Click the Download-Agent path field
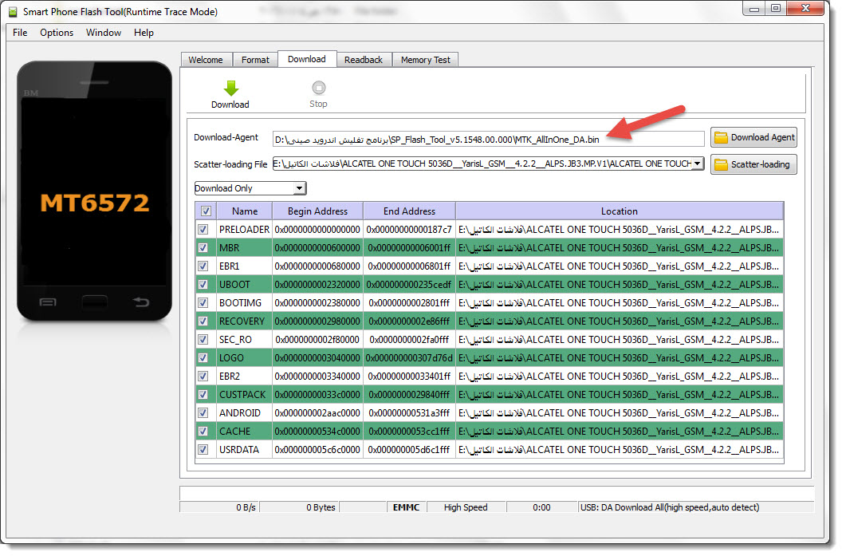Screen dimensions: 842x556 tap(488, 140)
